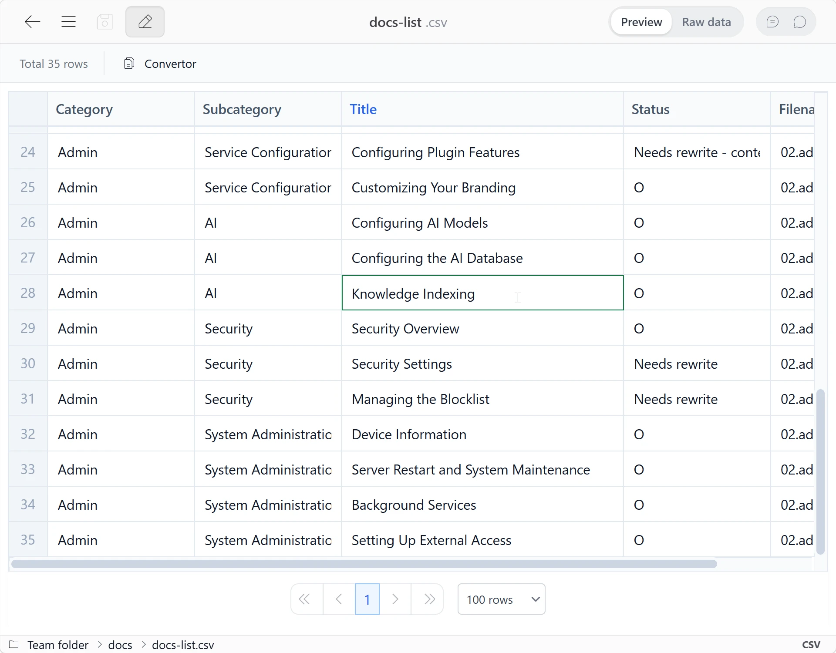Switch to the Preview tab
This screenshot has width=836, height=653.
point(641,22)
